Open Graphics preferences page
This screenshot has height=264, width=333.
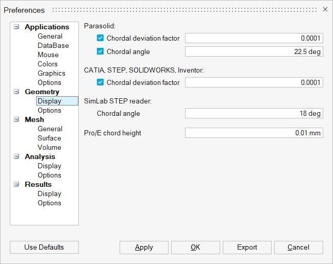pyautogui.click(x=51, y=74)
